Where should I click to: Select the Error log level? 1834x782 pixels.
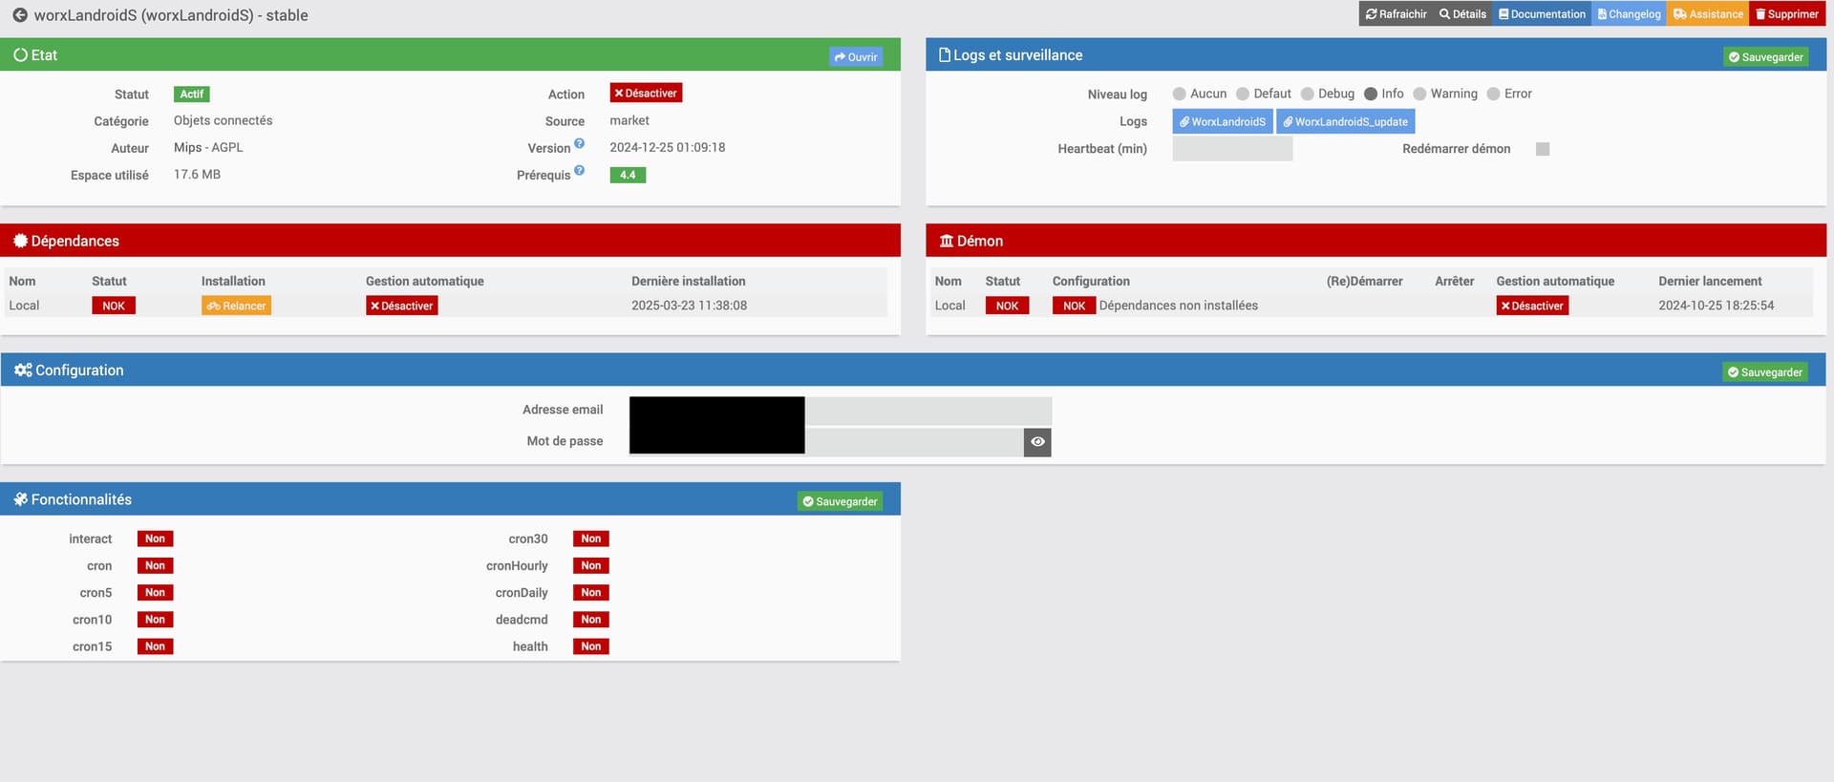(1493, 94)
